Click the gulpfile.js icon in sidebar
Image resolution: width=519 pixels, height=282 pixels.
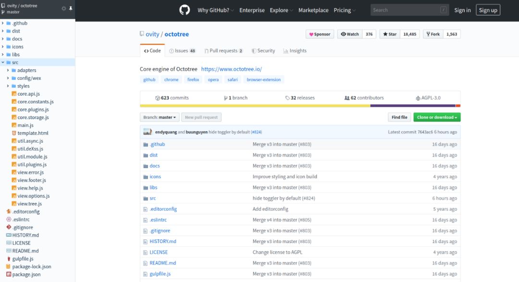click(9, 259)
